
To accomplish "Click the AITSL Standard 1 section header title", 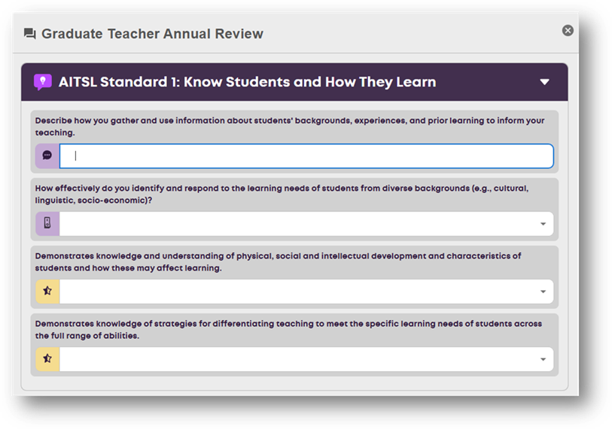I will coord(248,82).
